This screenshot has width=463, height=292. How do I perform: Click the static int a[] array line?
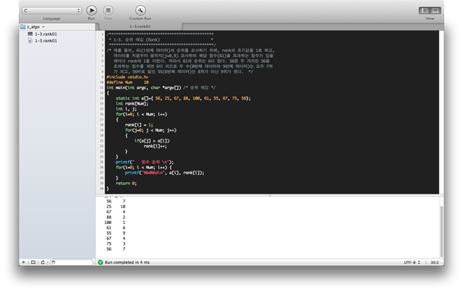click(x=183, y=98)
